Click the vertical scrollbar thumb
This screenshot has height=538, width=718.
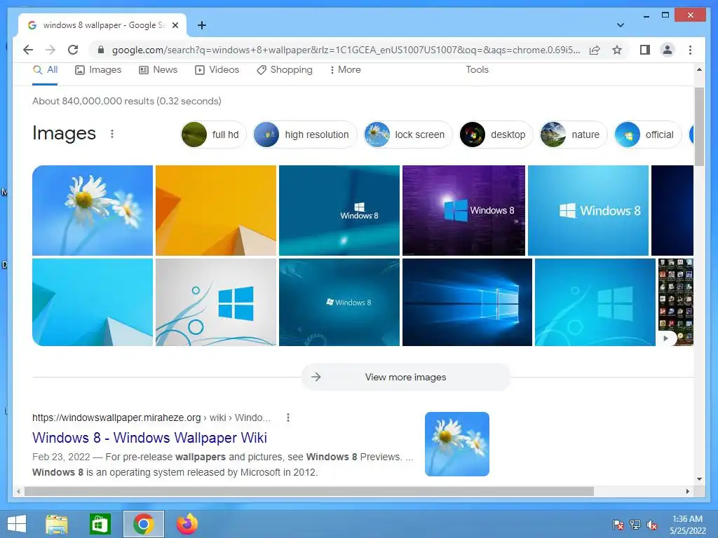[699, 127]
